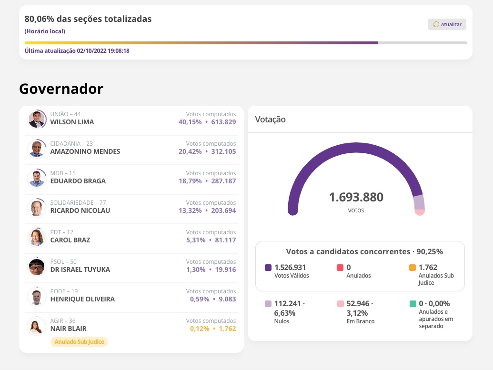Select the orange Anulados Sub Judice swatch
493x370 pixels.
point(413,268)
